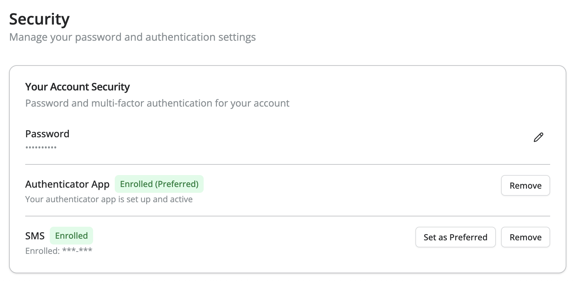
Task: Remove the SMS authentication method
Action: 525,237
